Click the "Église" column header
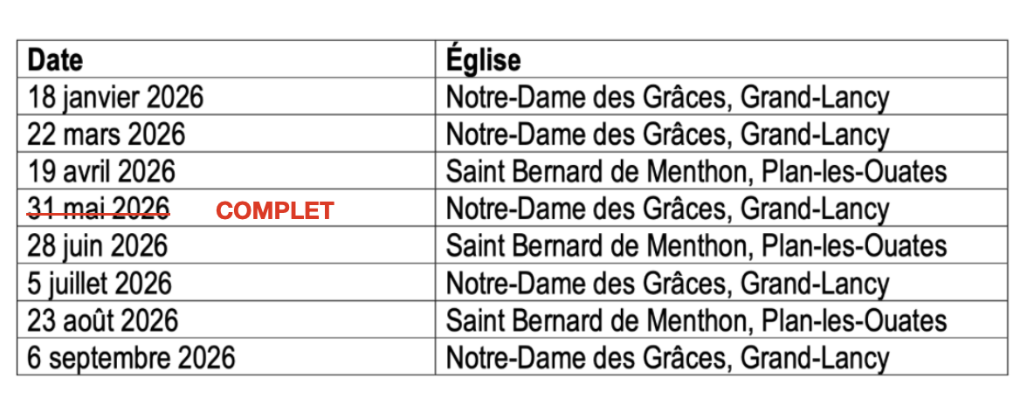Viewport: 1034px width, 398px height. pyautogui.click(x=483, y=60)
